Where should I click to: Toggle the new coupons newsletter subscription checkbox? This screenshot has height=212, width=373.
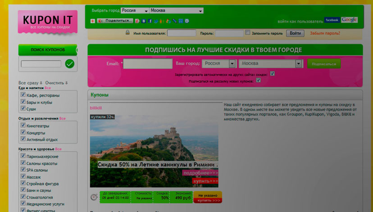point(258,80)
